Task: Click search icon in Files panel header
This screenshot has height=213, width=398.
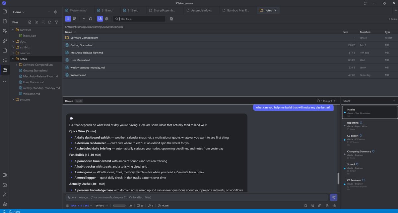Action: tap(43, 22)
